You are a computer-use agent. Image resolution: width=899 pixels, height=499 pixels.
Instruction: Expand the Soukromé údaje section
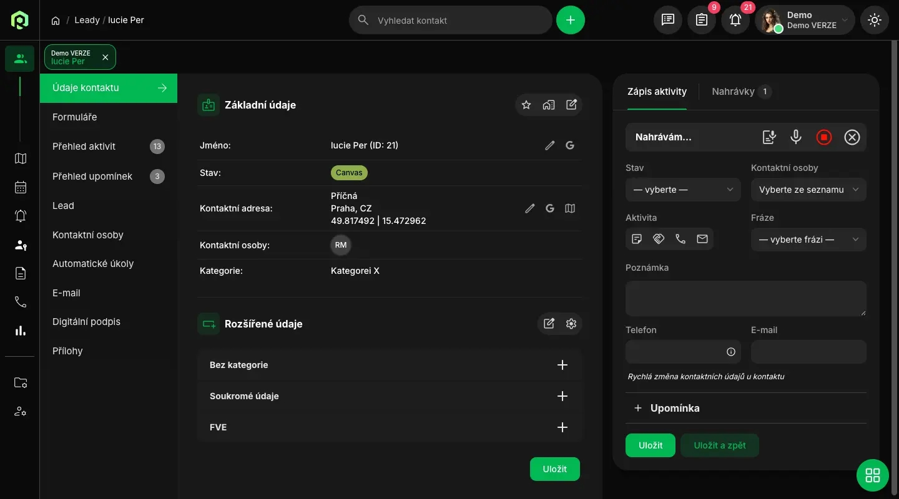point(562,396)
